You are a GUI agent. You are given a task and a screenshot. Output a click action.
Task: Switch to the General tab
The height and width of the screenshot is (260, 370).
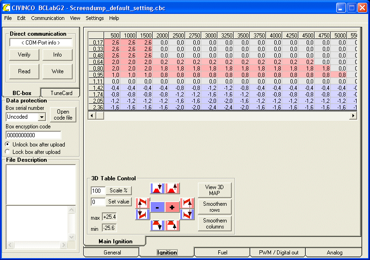[x=112, y=253]
